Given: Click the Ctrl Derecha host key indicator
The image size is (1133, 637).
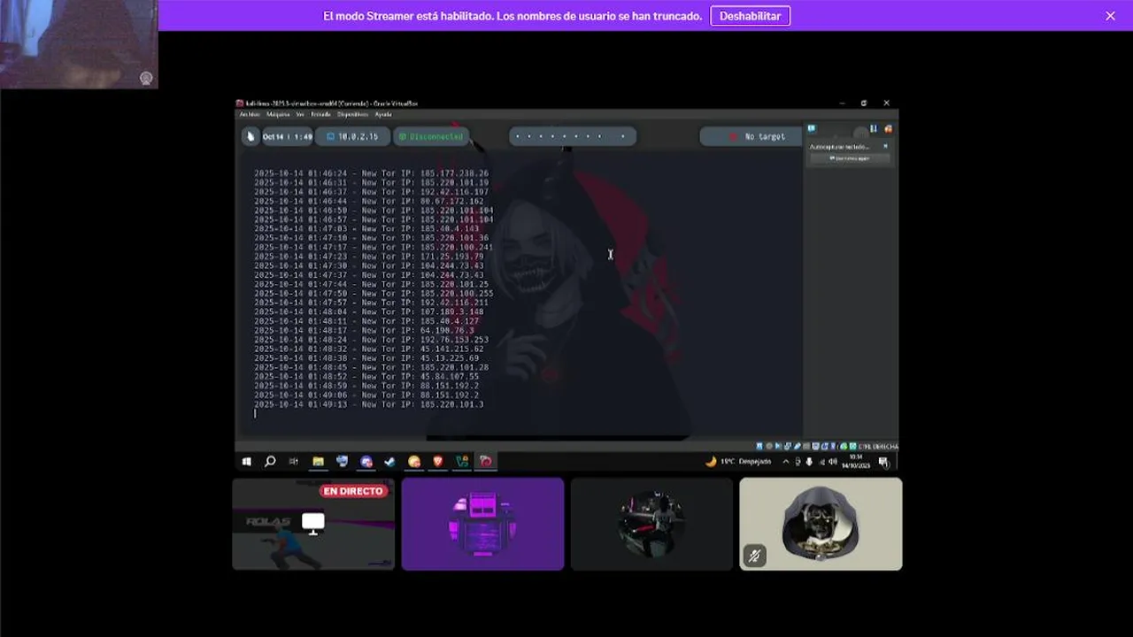Looking at the screenshot, I should (878, 447).
